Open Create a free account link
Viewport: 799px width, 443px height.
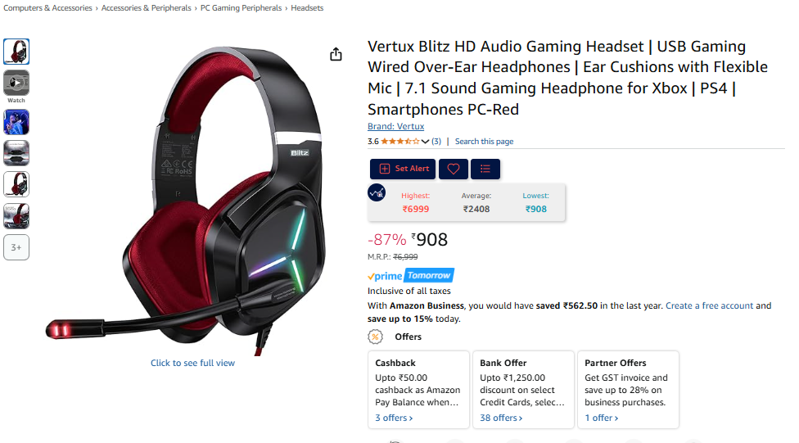point(709,306)
